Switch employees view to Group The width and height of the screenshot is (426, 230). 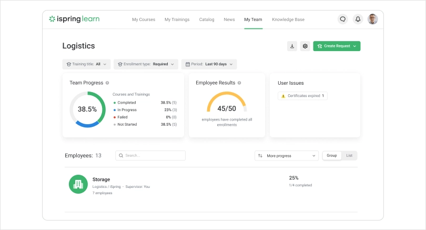tap(332, 155)
